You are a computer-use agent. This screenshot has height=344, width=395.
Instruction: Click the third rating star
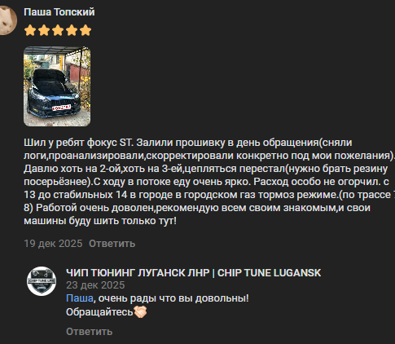(x=58, y=30)
